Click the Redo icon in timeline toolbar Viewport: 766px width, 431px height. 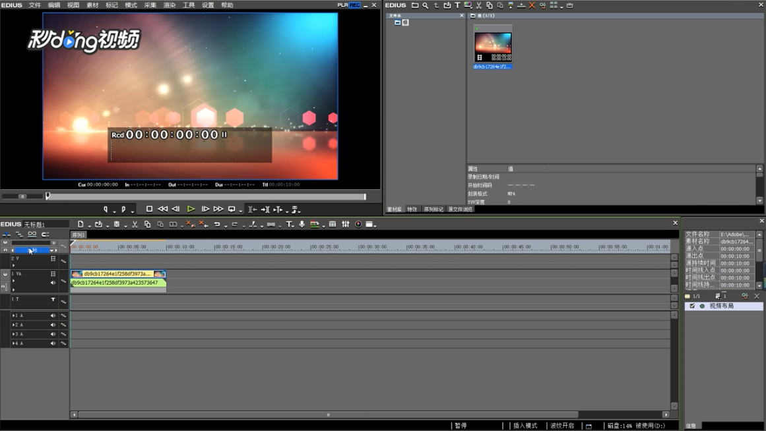[235, 224]
